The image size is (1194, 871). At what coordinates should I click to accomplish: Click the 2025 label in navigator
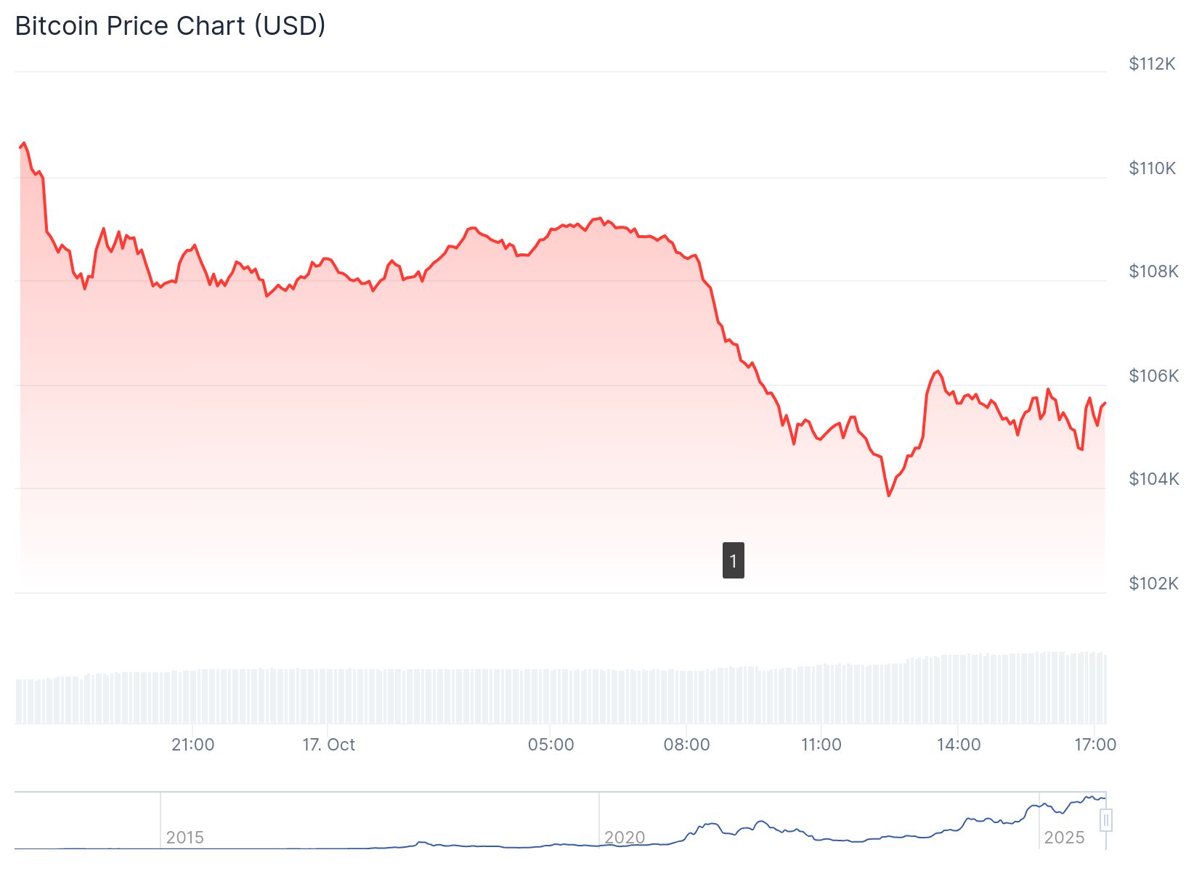point(1064,838)
